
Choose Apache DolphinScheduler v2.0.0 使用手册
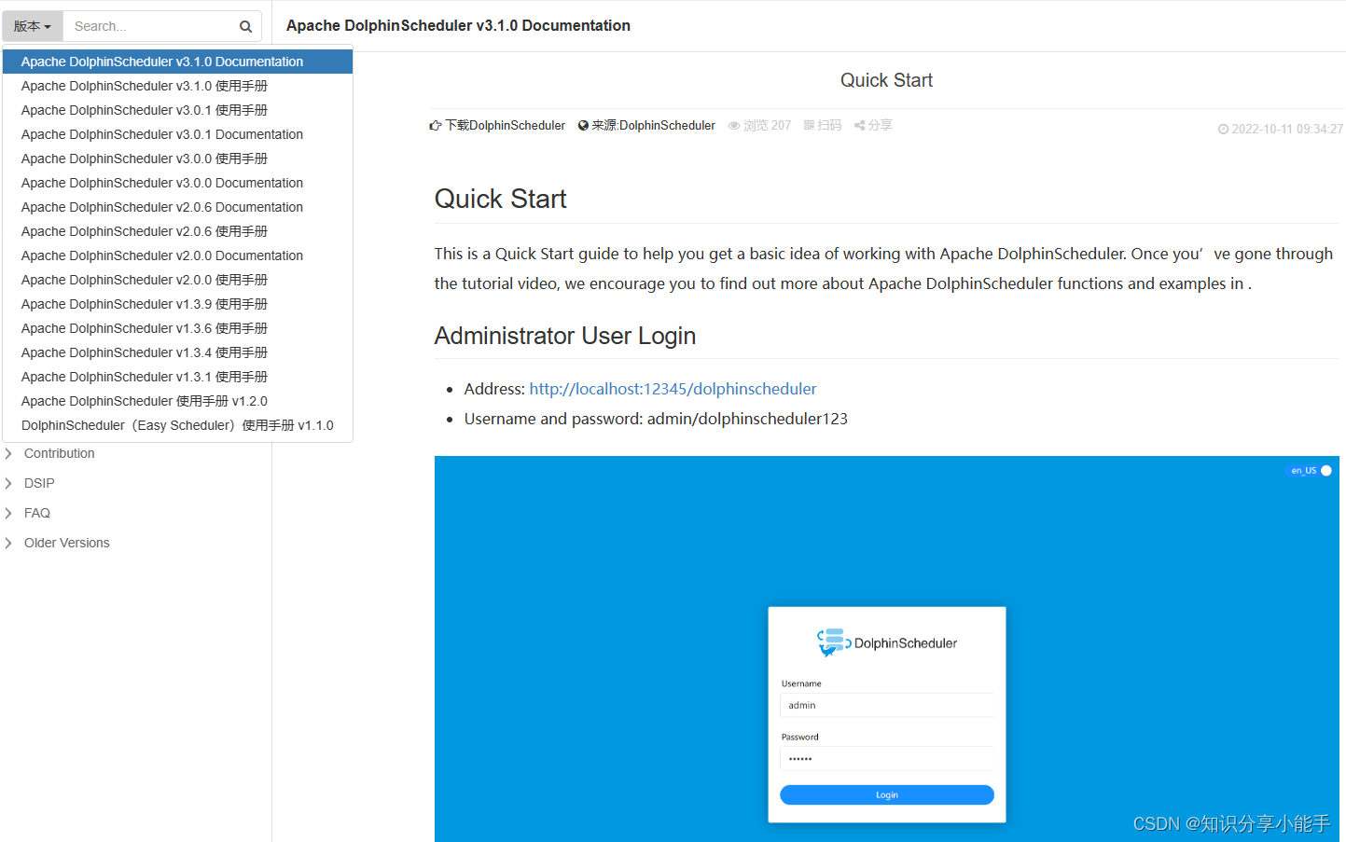pos(177,280)
